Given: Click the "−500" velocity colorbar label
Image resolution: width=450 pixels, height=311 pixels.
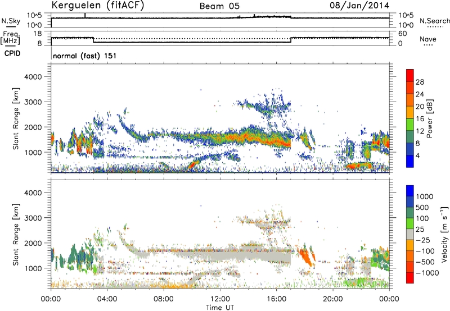Looking at the screenshot, I should pos(425,262).
